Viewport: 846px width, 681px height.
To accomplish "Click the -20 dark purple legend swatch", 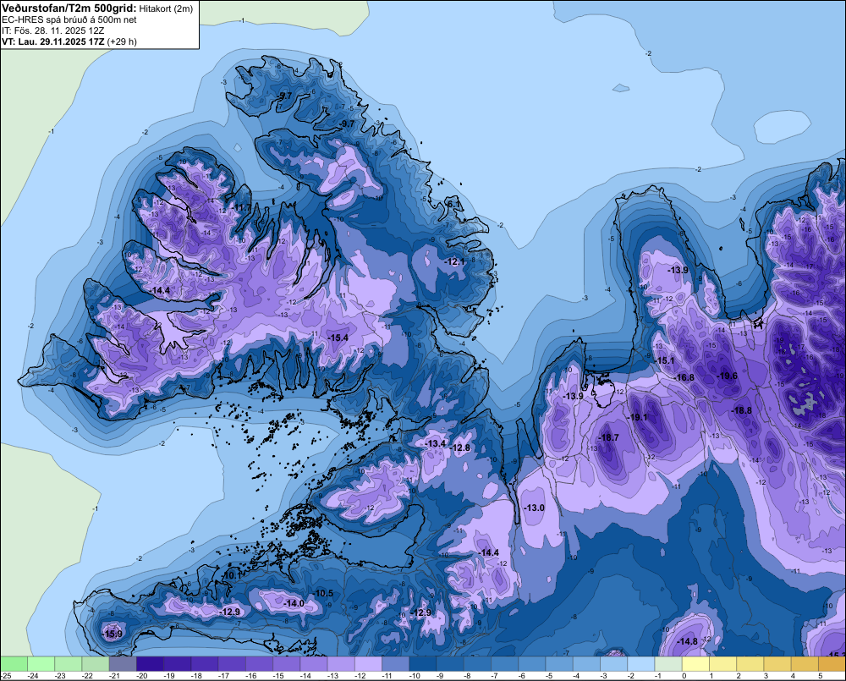I will coord(150,663).
